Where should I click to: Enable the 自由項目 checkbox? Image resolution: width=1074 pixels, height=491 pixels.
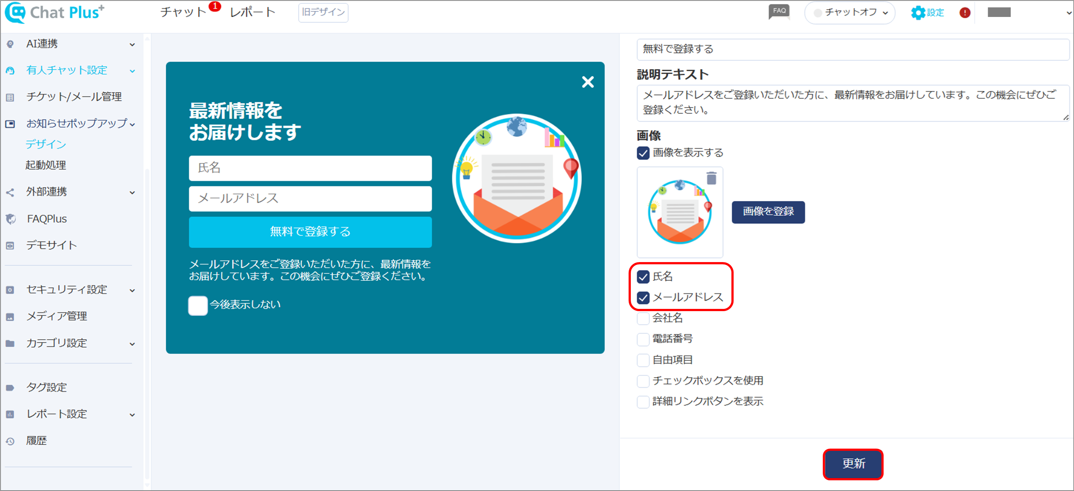[643, 360]
